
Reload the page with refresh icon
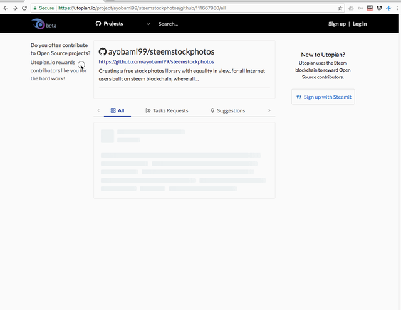pyautogui.click(x=24, y=8)
